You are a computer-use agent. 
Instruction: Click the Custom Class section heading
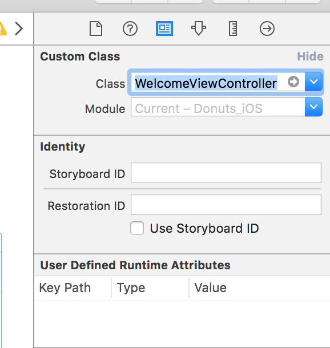[80, 56]
